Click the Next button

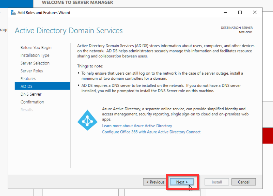tap(182, 182)
